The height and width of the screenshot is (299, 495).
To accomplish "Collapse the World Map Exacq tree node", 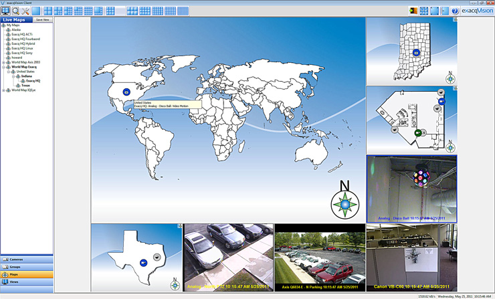I will tap(4, 67).
